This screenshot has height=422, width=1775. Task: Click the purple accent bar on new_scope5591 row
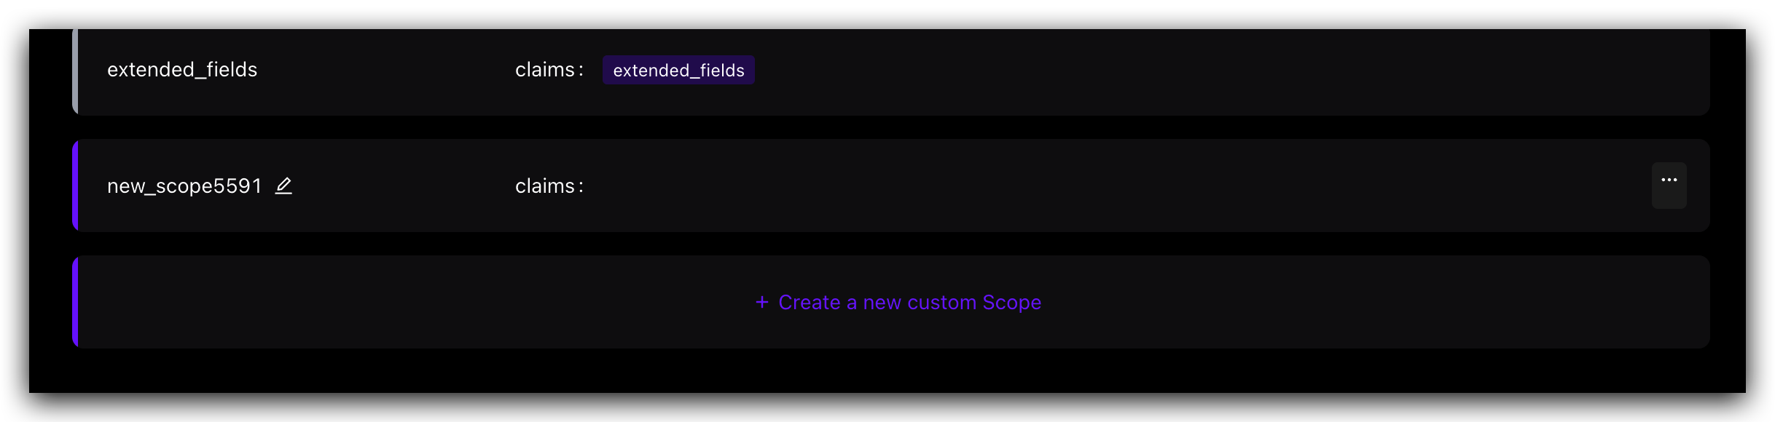tap(75, 186)
